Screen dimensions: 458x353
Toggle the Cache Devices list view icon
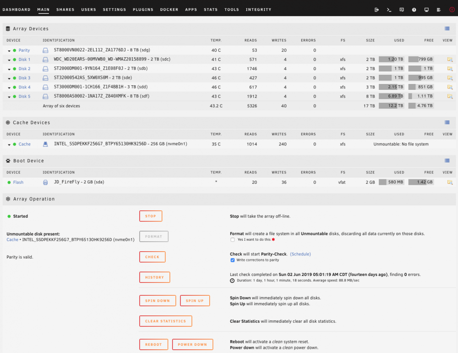[x=447, y=122]
